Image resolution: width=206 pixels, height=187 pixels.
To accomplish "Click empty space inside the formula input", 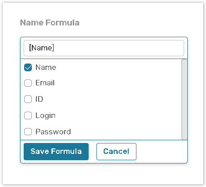I will (118, 48).
